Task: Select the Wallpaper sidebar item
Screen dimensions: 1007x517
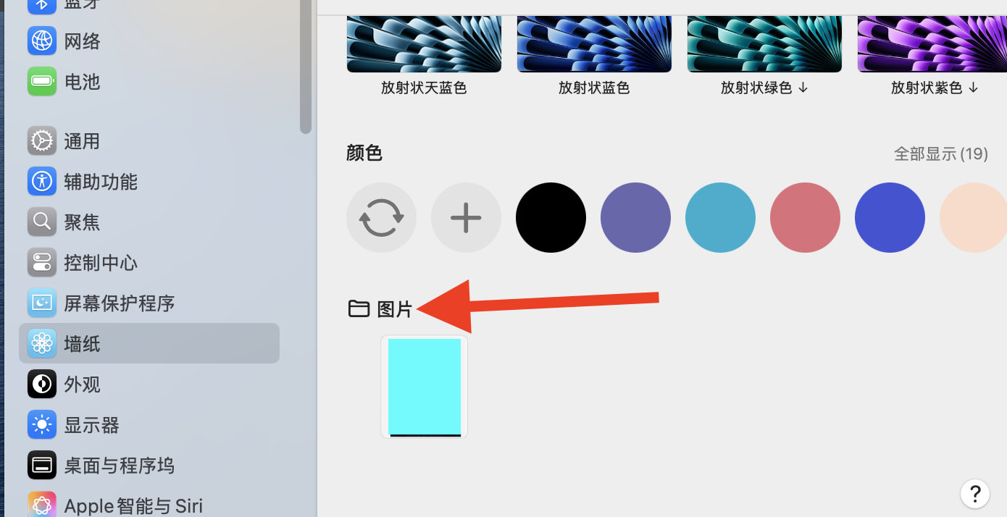Action: 149,343
